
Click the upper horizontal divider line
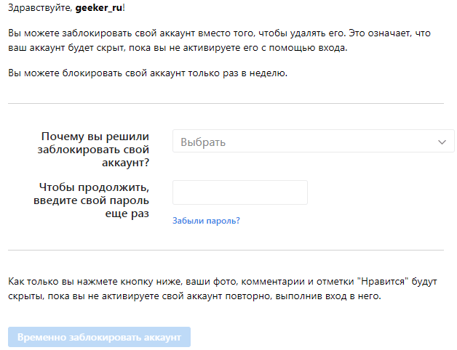[x=226, y=104]
